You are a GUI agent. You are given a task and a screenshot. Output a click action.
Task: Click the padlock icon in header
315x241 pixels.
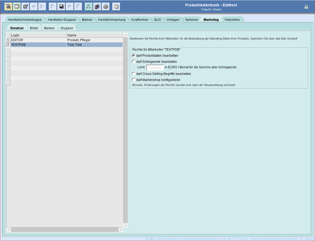306,7
